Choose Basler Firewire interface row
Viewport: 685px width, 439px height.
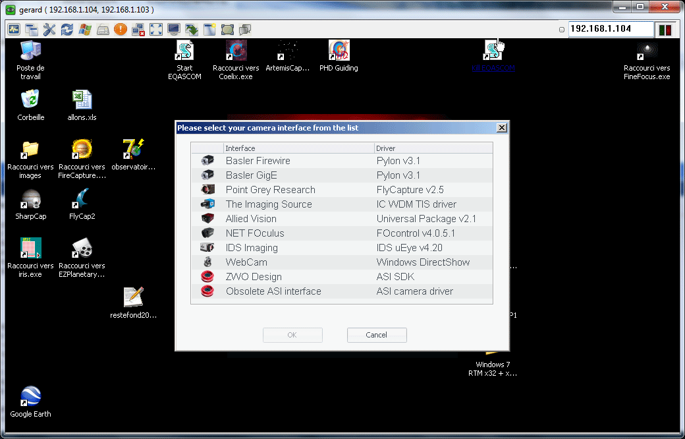[342, 160]
